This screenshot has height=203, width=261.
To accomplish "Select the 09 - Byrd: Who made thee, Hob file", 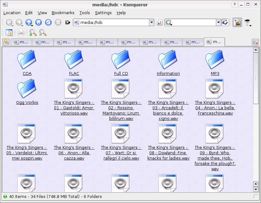I will 215,147.
